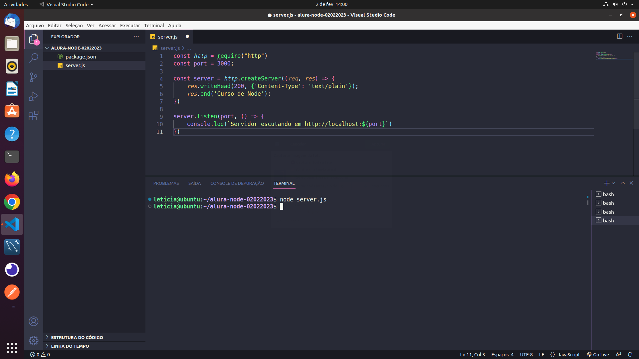This screenshot has width=639, height=359.
Task: Open the Visual Studio Code app menu
Action: point(66,4)
